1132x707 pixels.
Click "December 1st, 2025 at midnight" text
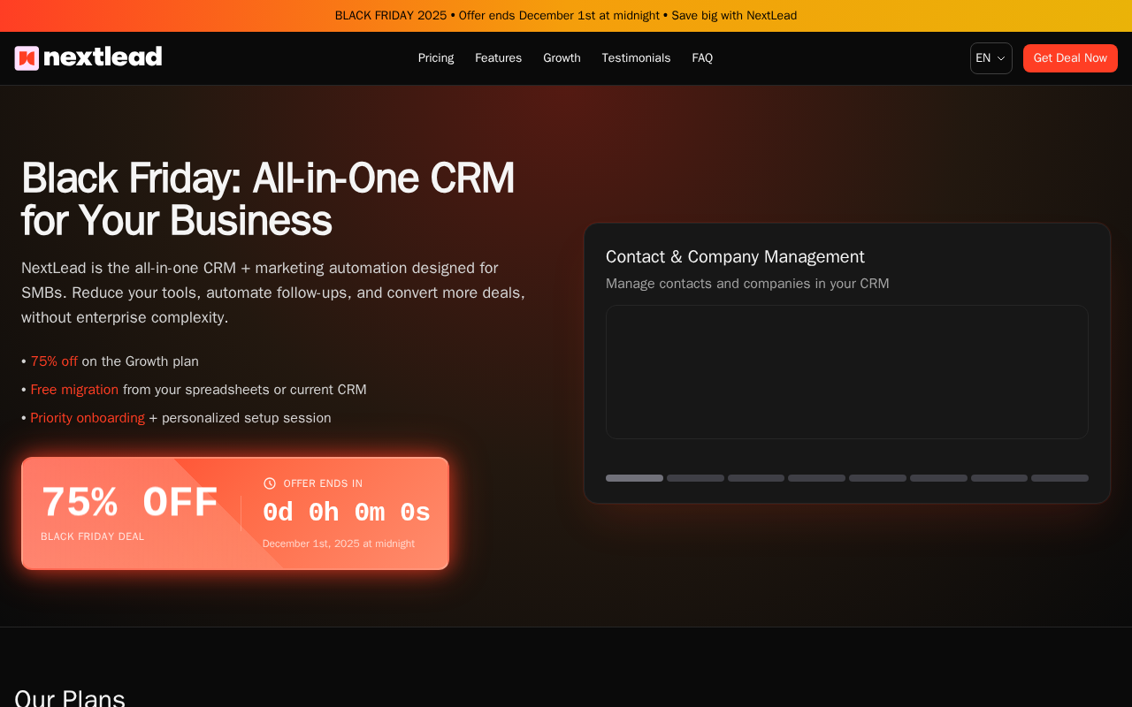[x=339, y=544]
